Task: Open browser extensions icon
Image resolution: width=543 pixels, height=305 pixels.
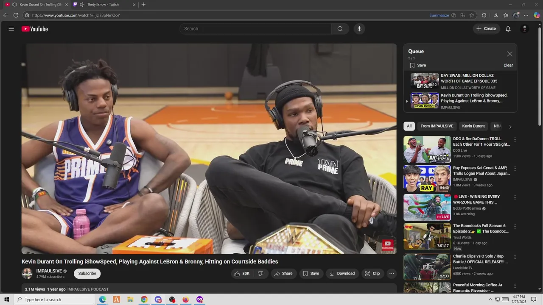Action: (x=484, y=15)
